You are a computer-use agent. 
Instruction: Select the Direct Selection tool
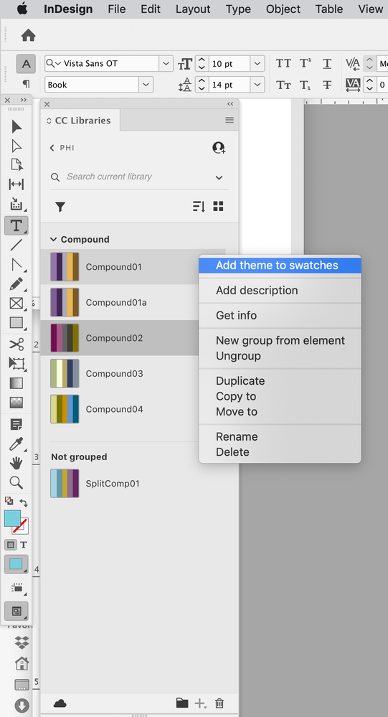point(16,146)
